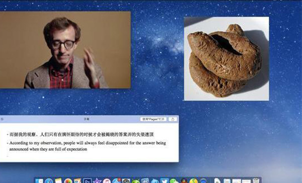Open the green Android robot app icon
Screen dimensions: 302x183
point(135,181)
